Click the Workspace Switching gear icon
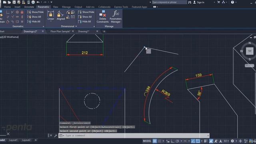The width and height of the screenshot is (256, 144). [232, 141]
